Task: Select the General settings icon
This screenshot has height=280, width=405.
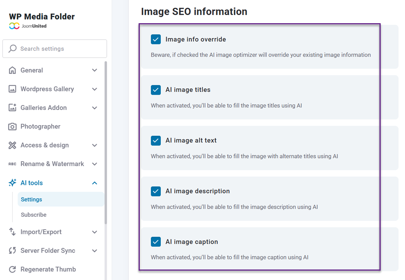Action: (x=12, y=70)
